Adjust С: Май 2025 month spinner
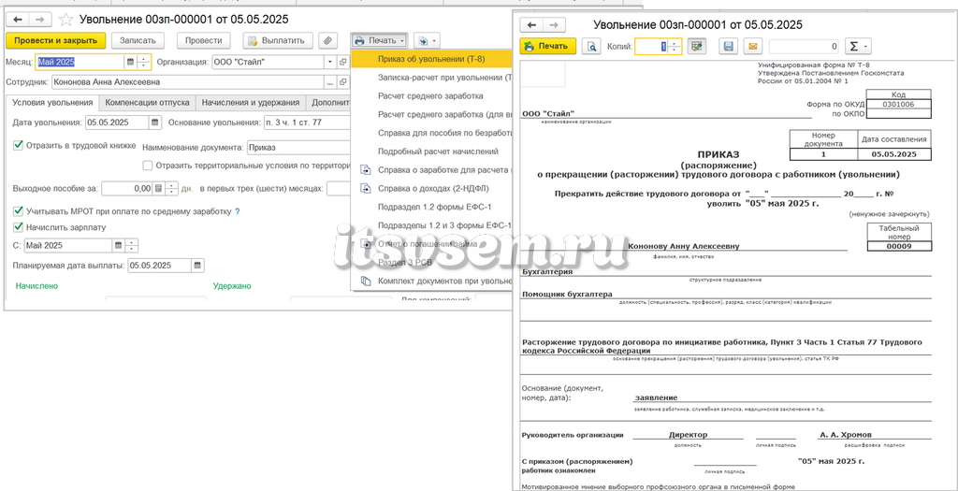Screen dimensions: 958x491 (132, 245)
